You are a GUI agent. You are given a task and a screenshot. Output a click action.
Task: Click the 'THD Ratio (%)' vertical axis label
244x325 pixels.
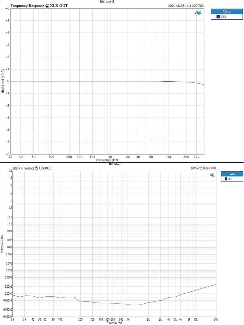[x=2, y=244]
